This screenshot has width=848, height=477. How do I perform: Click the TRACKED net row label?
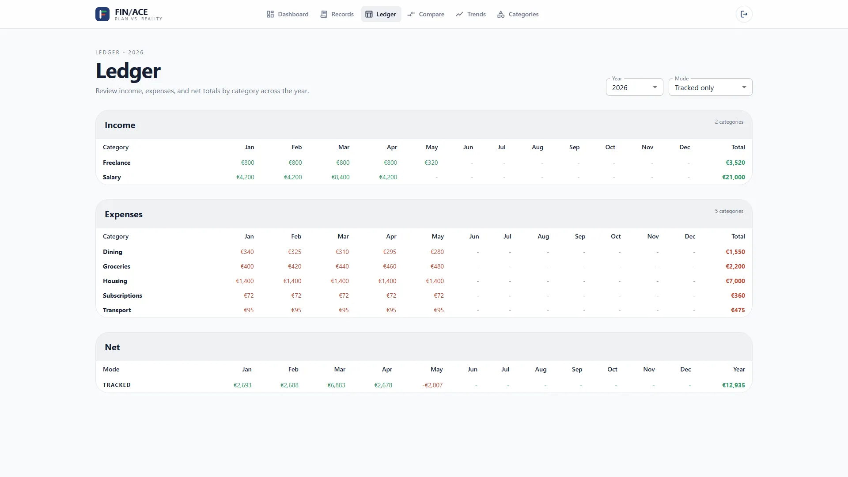[x=117, y=385]
